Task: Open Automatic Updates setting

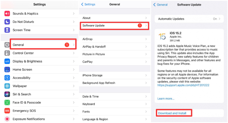Action: (189, 19)
